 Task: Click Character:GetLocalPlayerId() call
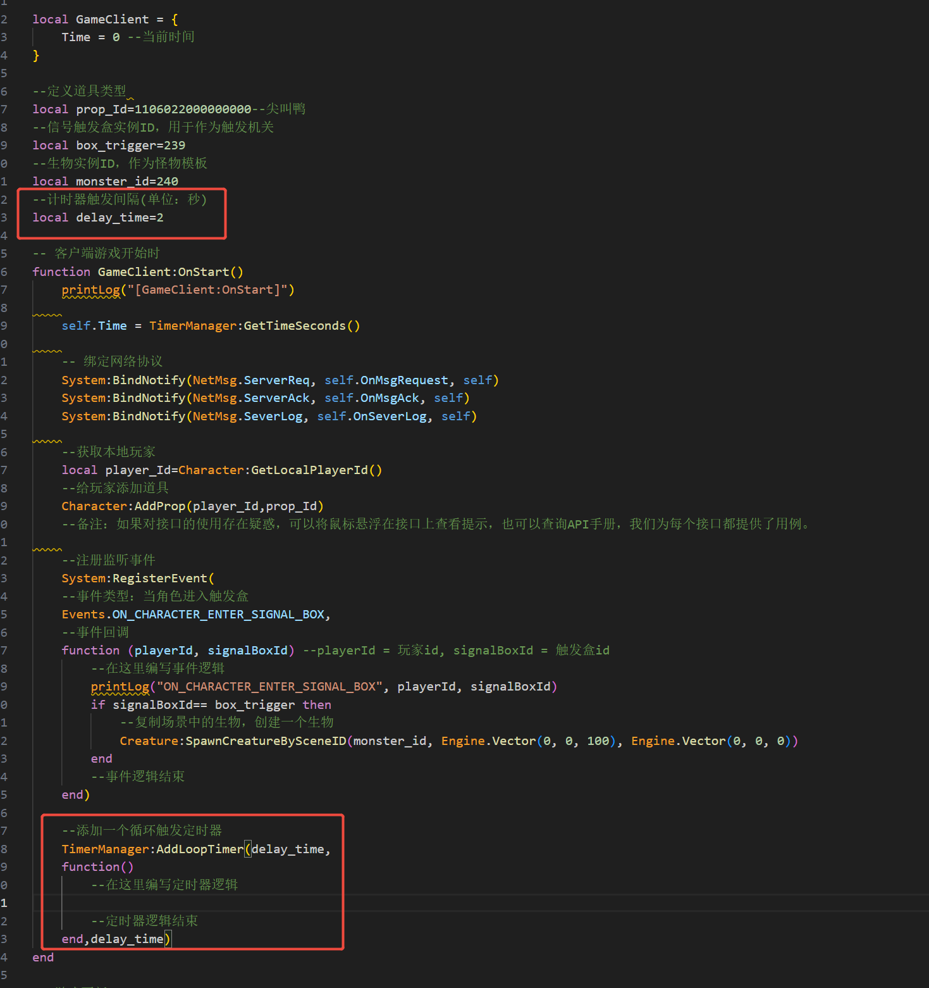(x=280, y=470)
